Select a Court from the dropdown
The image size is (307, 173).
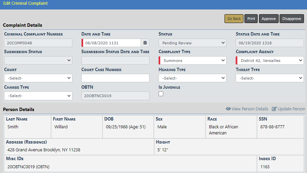38,78
